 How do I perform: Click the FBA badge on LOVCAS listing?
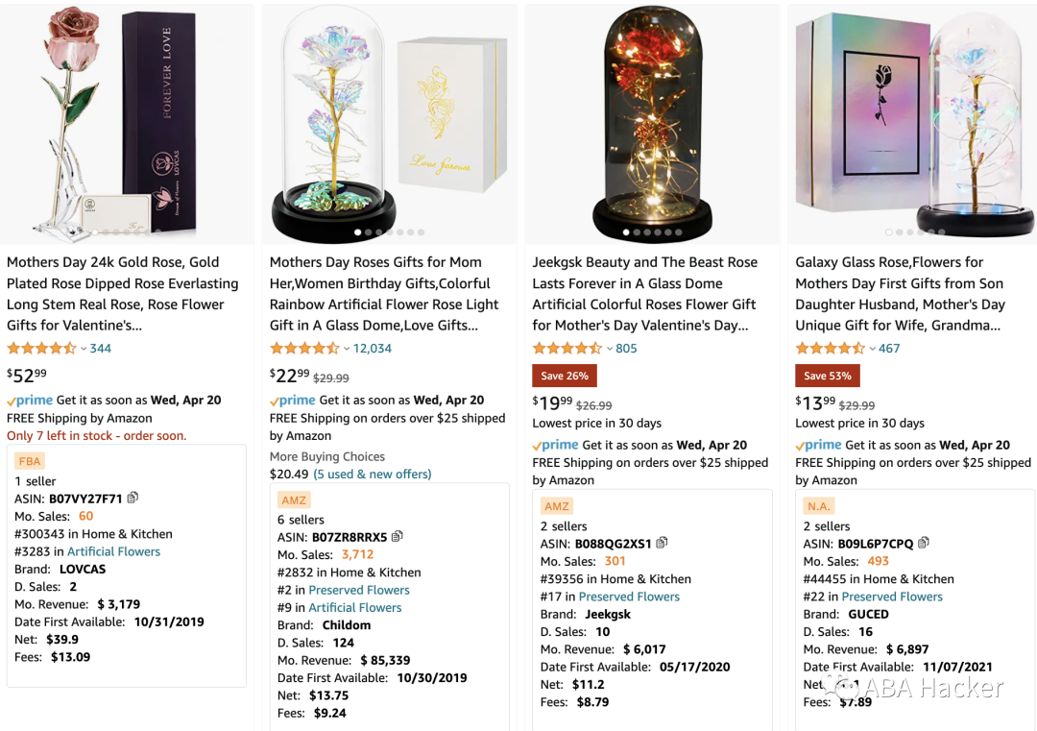[30, 461]
